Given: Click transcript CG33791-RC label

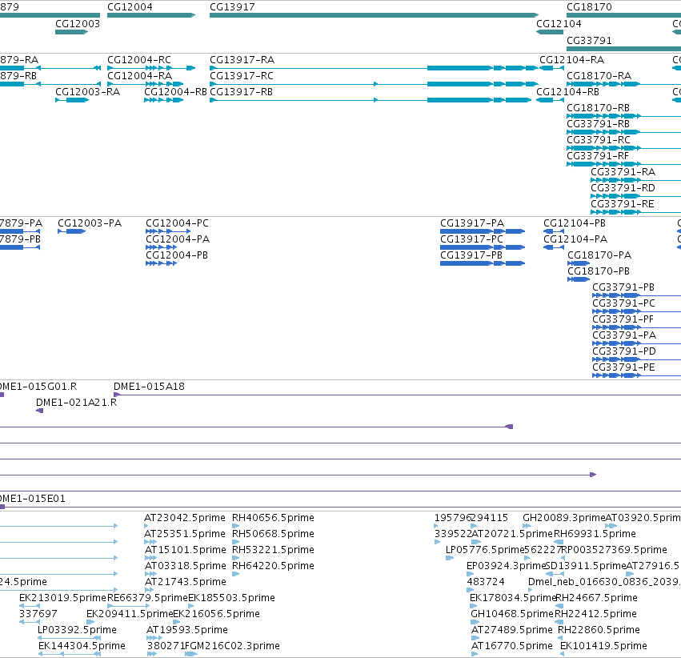Looking at the screenshot, I should pyautogui.click(x=599, y=140).
